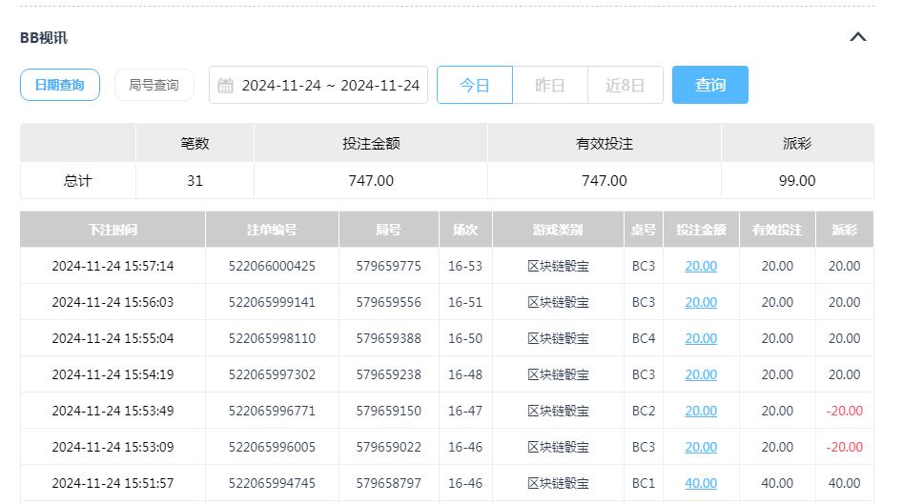Click 20.00 link in row 522065998110
This screenshot has width=903, height=504.
point(701,338)
